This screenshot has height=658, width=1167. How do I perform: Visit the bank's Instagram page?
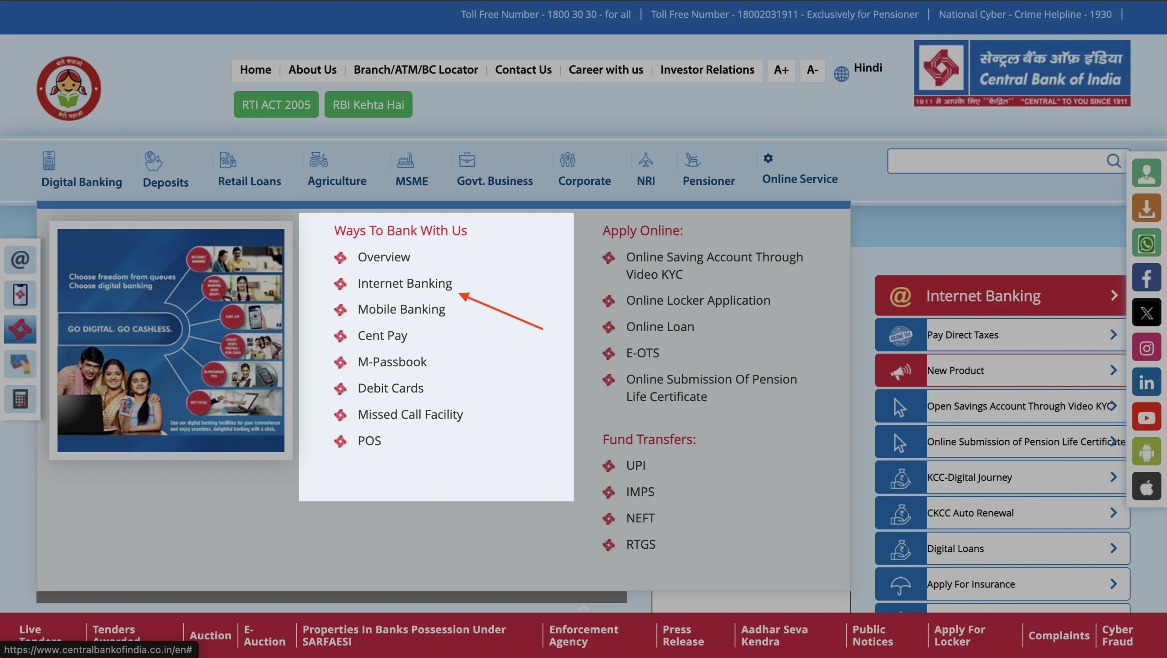(1146, 347)
